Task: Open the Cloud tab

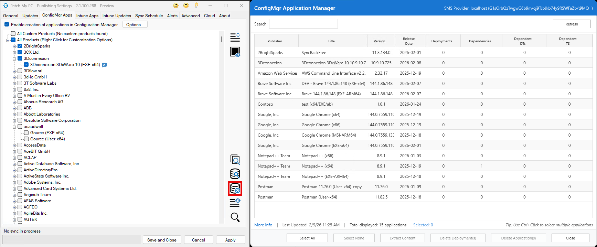Action: (x=210, y=15)
